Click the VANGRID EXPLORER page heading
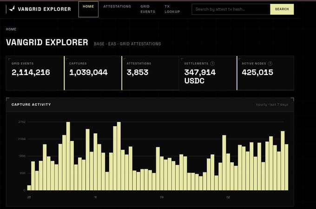316x209 pixels. [47, 43]
